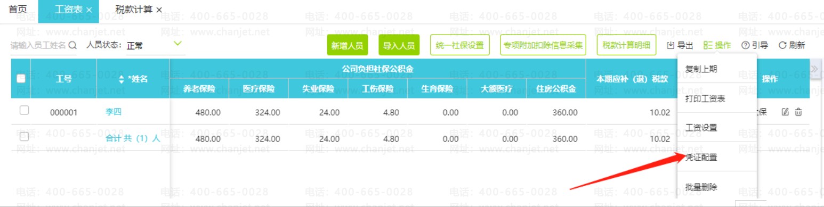Click the 合计 共 (1) 人 total label
The height and width of the screenshot is (207, 824).
[x=133, y=138]
